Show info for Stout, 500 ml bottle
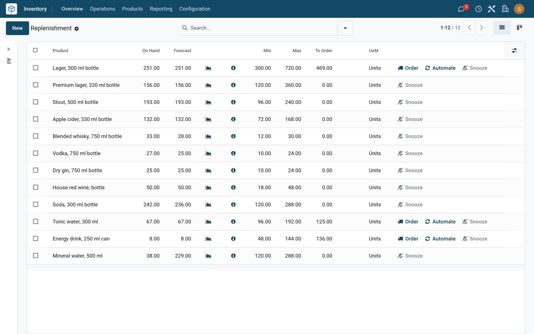 click(x=233, y=102)
